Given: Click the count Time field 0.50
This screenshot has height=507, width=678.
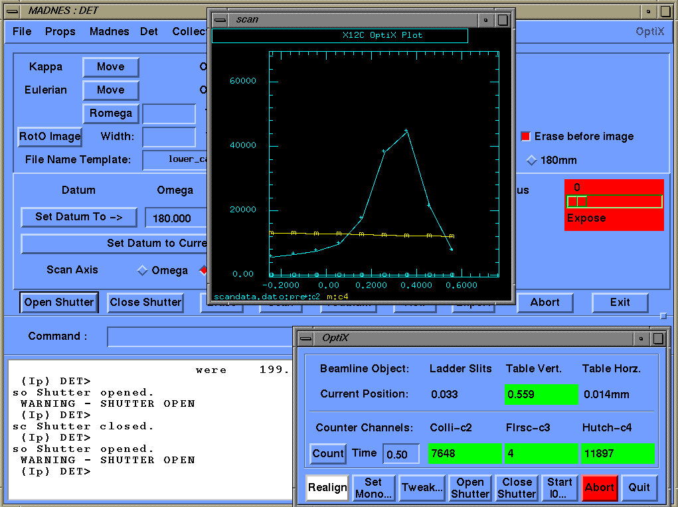Looking at the screenshot, I should tap(401, 455).
